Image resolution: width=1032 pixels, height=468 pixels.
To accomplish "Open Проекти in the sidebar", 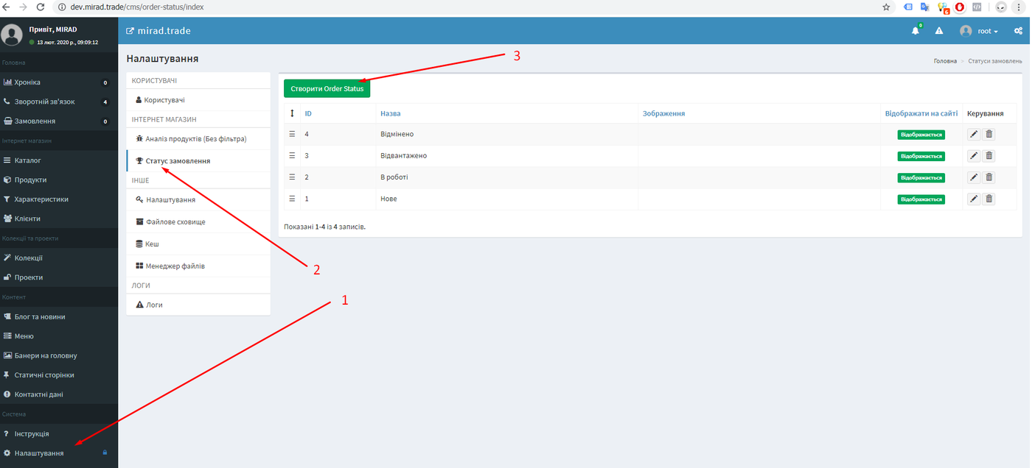I will [x=59, y=277].
